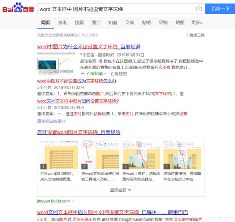Screen dimensions: 235x222
Task: Click the jingyan.baidu.com source URL
Action: (54, 201)
